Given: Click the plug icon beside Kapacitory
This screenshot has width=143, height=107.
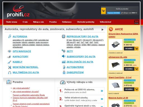Looking at the screenshot, I should point(9,57).
